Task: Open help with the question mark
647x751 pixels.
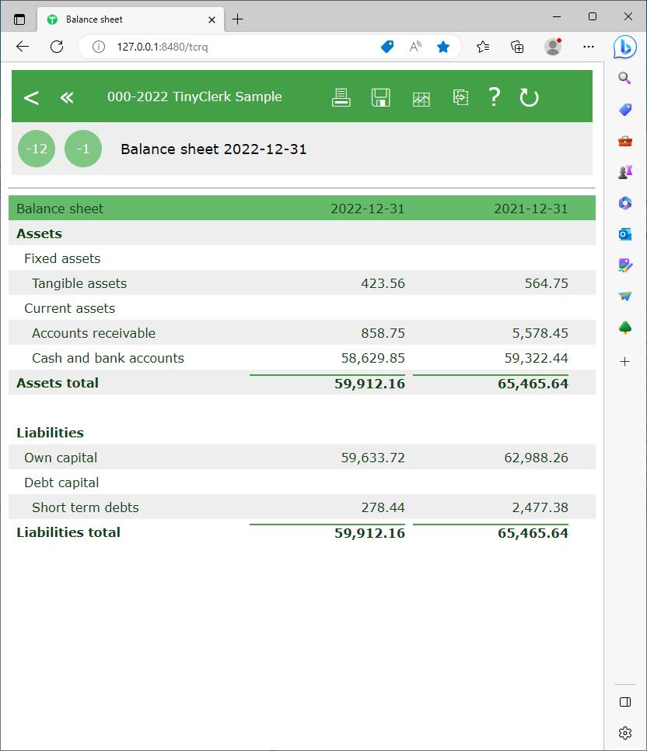Action: [494, 97]
